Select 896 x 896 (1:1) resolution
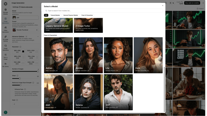 click(x=18, y=51)
